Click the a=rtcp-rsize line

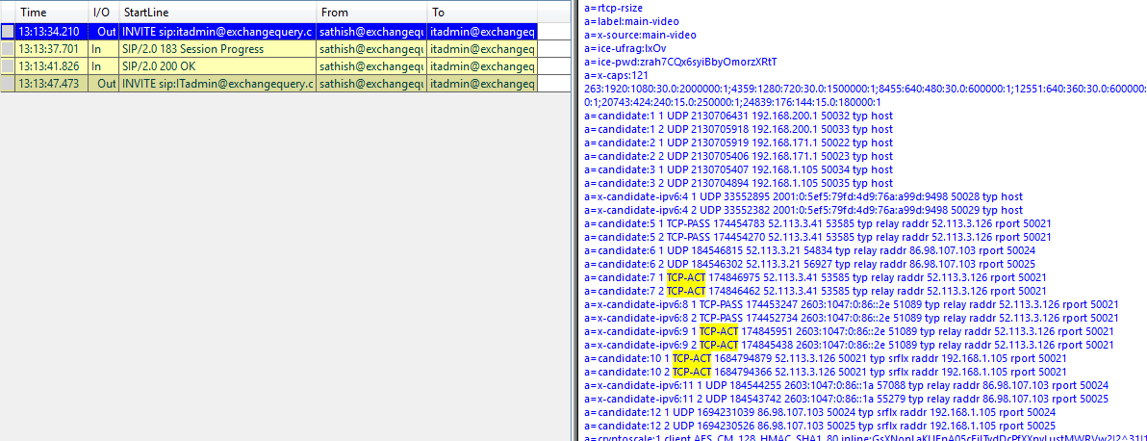click(613, 8)
